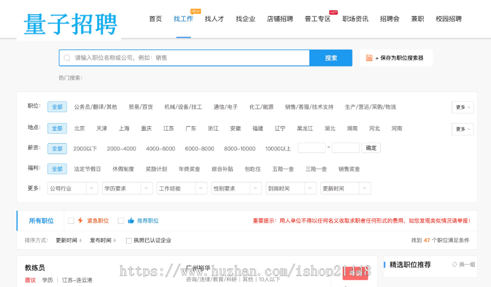Tick the 紧急职位 checkbox
The image size is (491, 287).
(71, 221)
